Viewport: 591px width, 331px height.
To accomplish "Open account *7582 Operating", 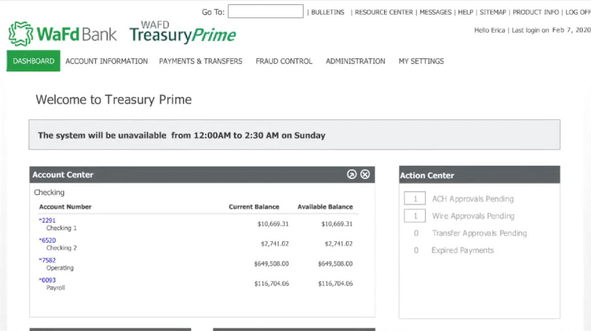I will coord(47,260).
